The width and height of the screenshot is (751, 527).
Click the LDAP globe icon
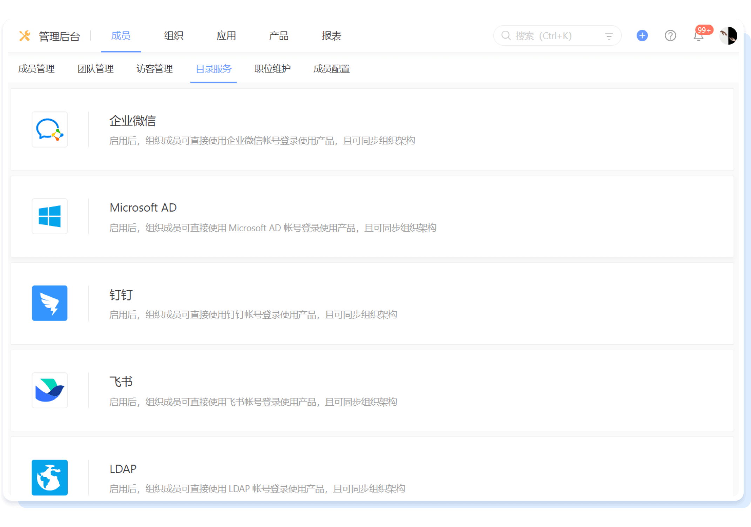[x=50, y=478]
